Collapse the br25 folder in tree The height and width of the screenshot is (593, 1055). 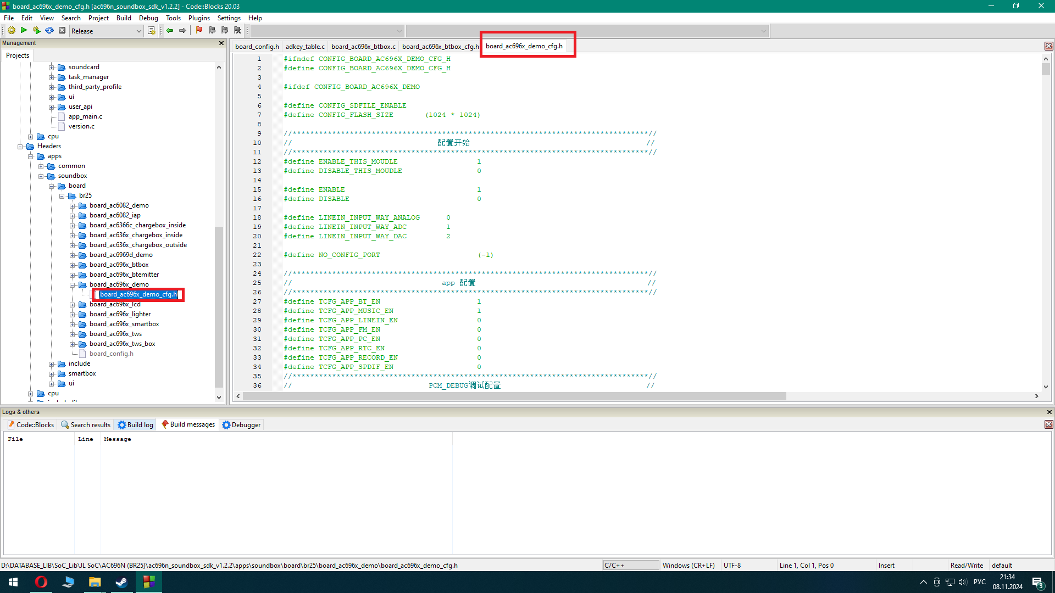pos(62,196)
